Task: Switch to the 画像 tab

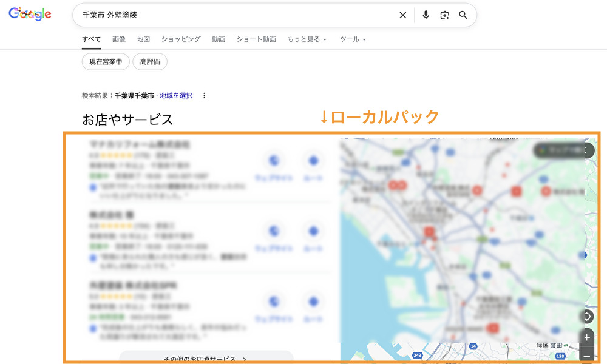Action: (x=119, y=39)
